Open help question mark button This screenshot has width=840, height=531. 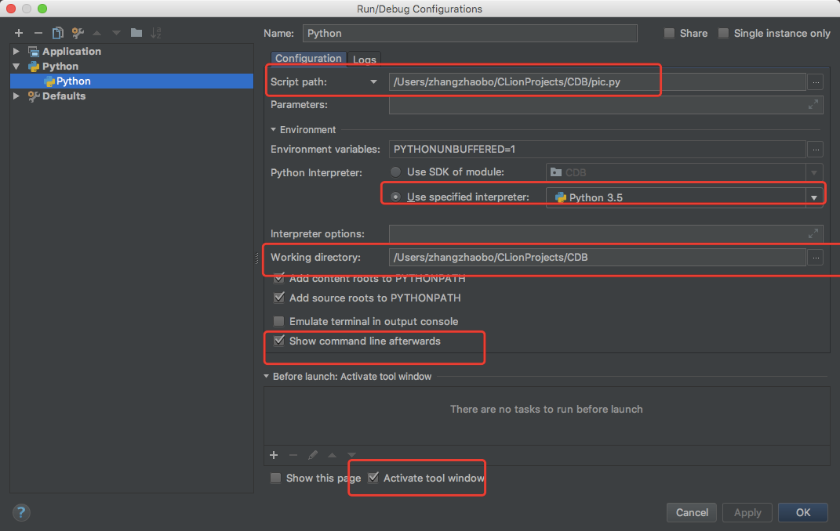(x=21, y=512)
